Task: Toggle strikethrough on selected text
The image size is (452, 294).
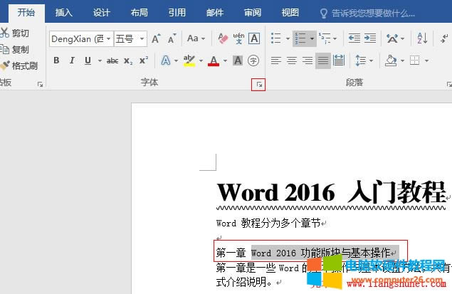Action: pyautogui.click(x=112, y=61)
